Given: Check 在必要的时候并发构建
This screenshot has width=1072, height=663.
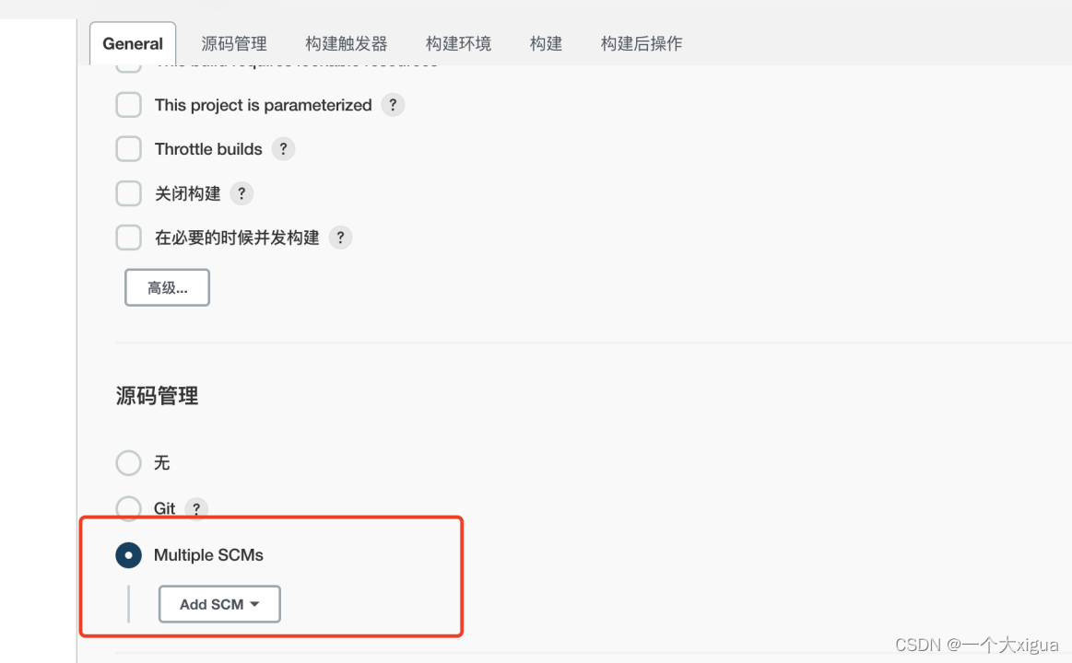Looking at the screenshot, I should 128,238.
